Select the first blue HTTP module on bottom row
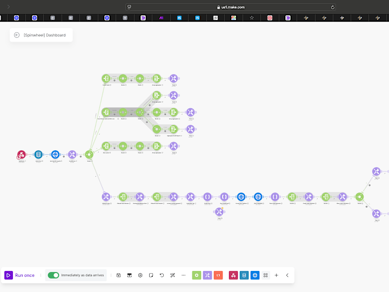Image resolution: width=389 pixels, height=292 pixels. point(241,197)
